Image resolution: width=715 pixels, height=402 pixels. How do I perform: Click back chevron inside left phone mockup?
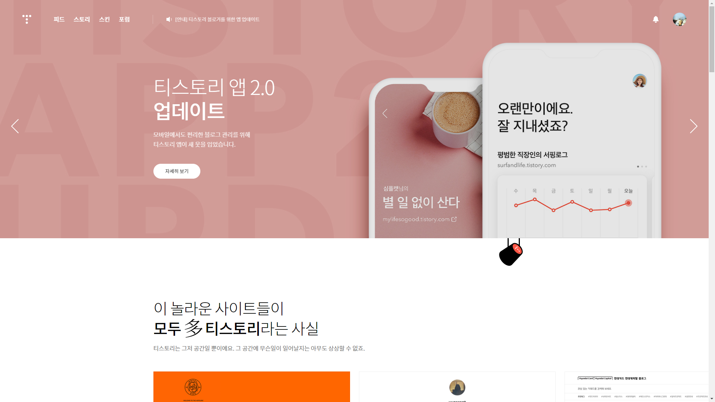click(x=385, y=114)
